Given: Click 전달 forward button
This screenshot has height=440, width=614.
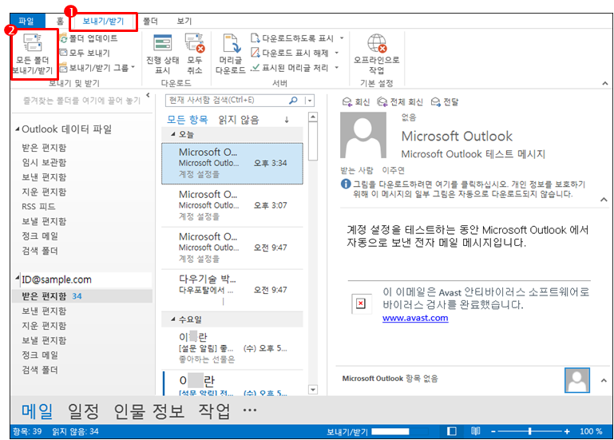Looking at the screenshot, I should [445, 102].
